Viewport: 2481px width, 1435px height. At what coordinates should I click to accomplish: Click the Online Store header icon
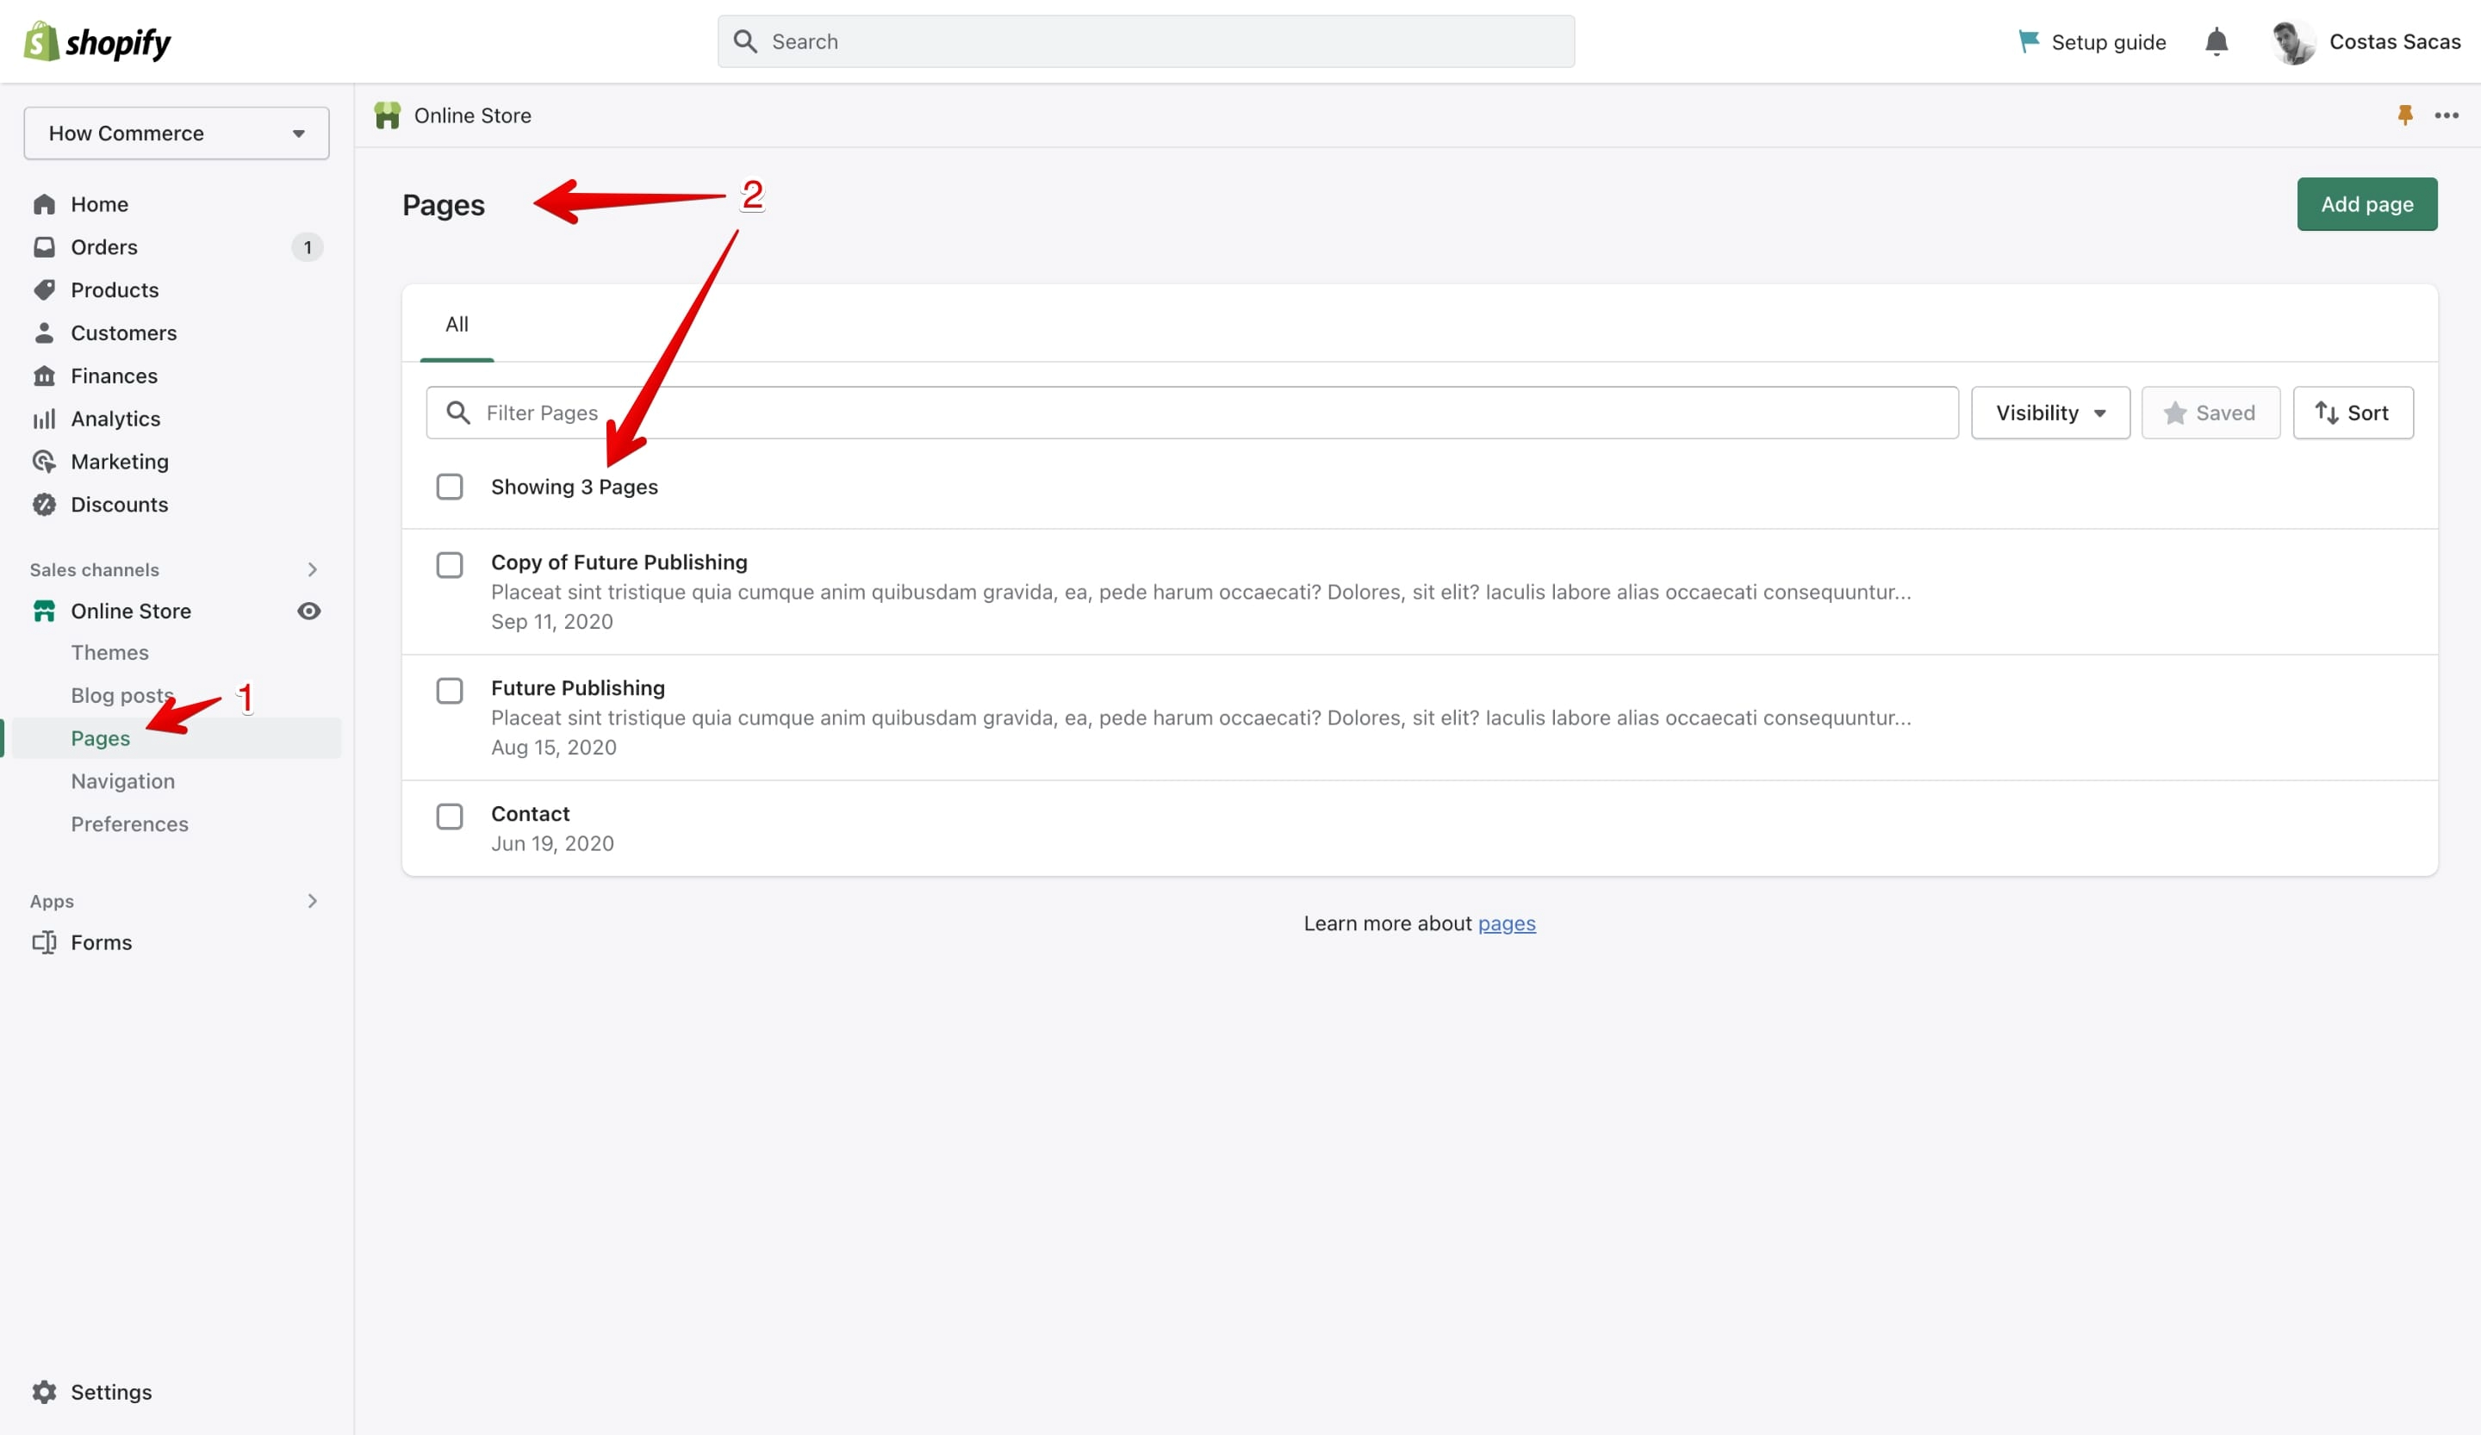coord(387,115)
